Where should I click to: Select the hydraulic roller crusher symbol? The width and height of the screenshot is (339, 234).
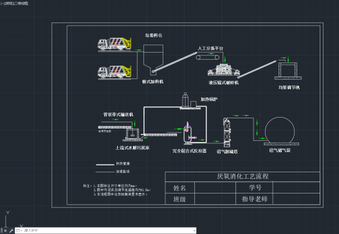click(224, 69)
